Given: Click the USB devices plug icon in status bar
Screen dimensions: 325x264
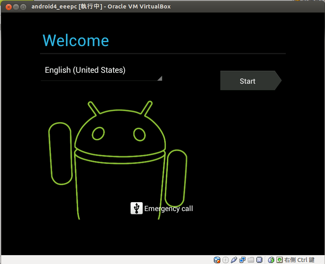Looking at the screenshot, I should tap(234, 260).
